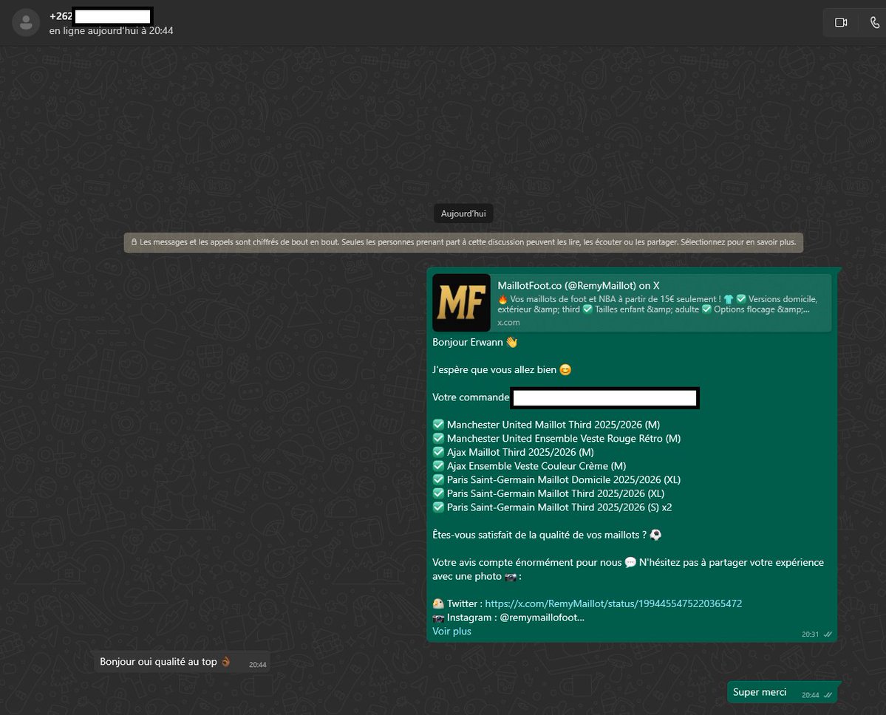Click 'Paris Saint-Germain Maillot Domicile 2025/2026 (XL)' line

click(556, 480)
